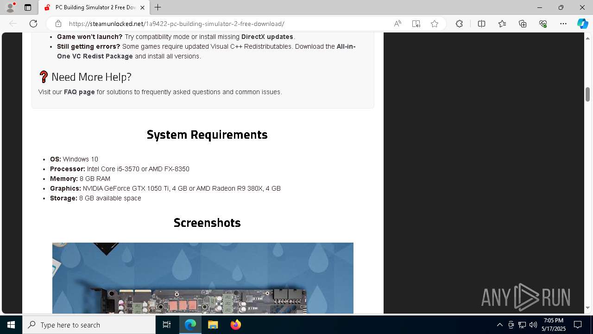The height and width of the screenshot is (334, 593).
Task: Open the Windows Start menu
Action: [11, 325]
